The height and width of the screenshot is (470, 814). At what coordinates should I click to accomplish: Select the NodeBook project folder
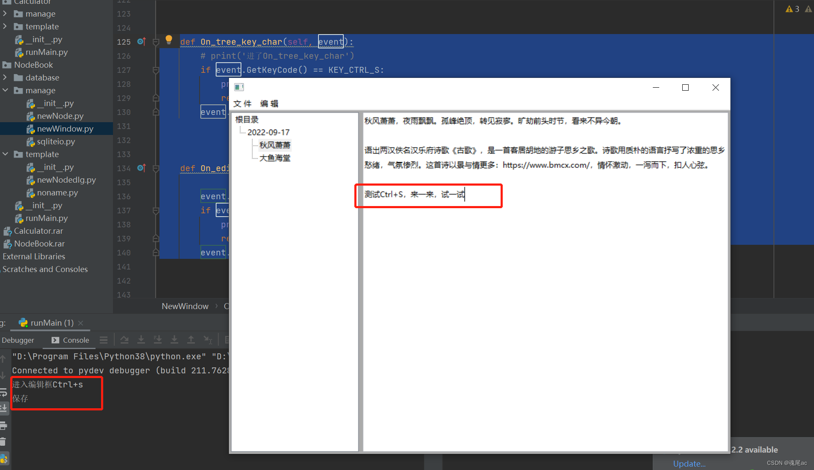pyautogui.click(x=34, y=65)
